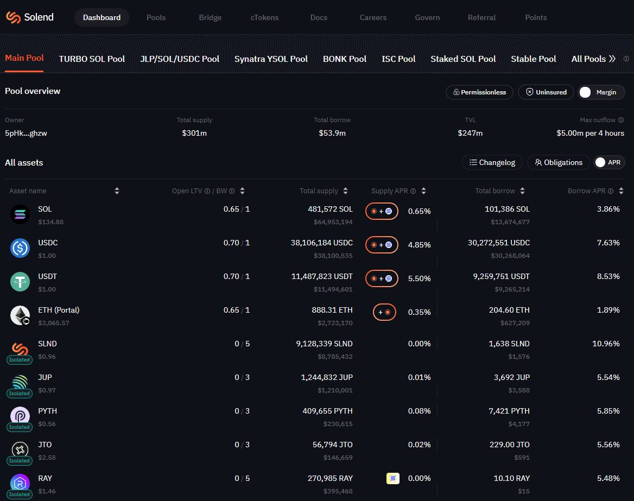The image size is (634, 501).
Task: Click the Borrow APR info icon
Action: (611, 191)
